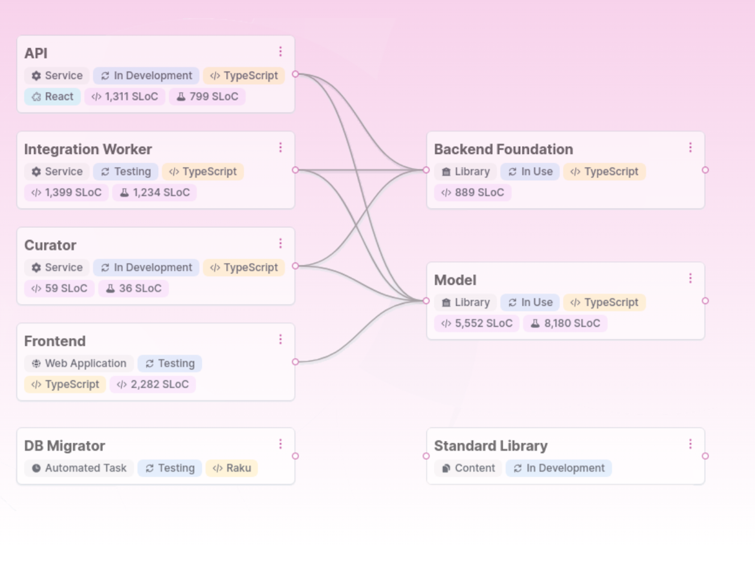Click Standard Library's In Development status
This screenshot has width=755, height=582.
[x=558, y=468]
